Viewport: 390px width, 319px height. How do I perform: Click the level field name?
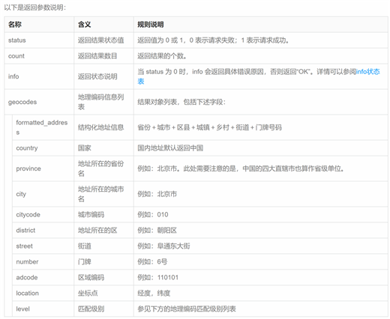point(22,309)
